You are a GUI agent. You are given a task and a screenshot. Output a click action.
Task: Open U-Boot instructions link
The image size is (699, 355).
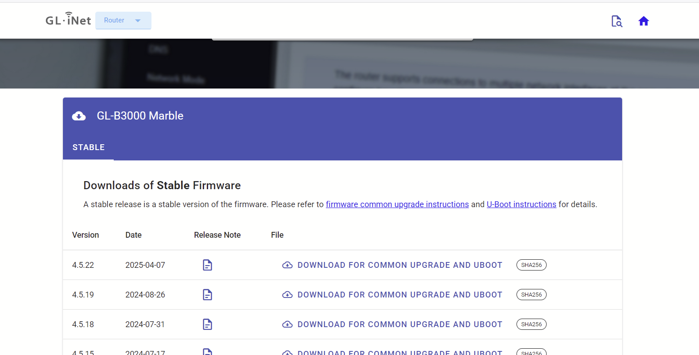(x=521, y=204)
